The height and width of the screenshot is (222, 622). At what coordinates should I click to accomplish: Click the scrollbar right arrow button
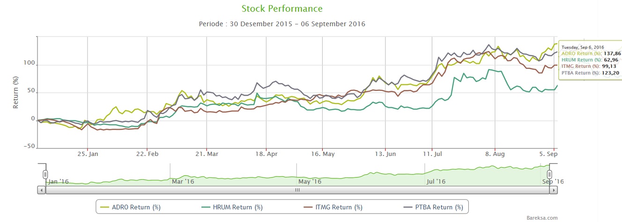click(554, 190)
